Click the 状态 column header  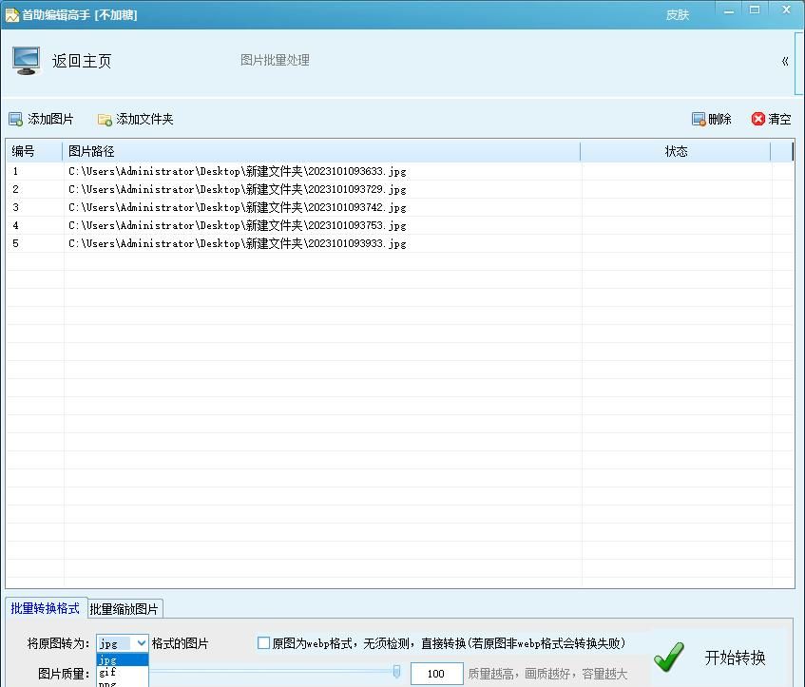676,151
